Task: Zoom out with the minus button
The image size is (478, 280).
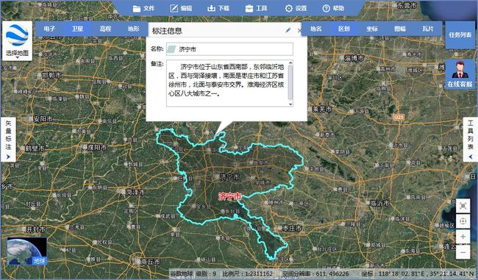Action: [x=463, y=252]
